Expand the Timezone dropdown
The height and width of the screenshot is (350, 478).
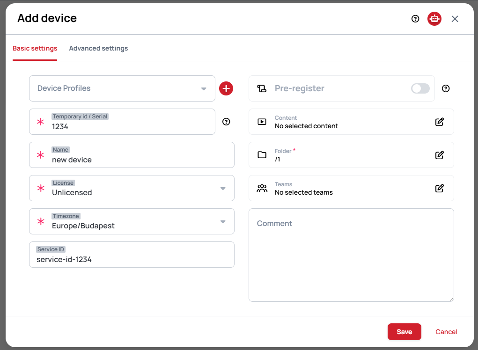(223, 222)
